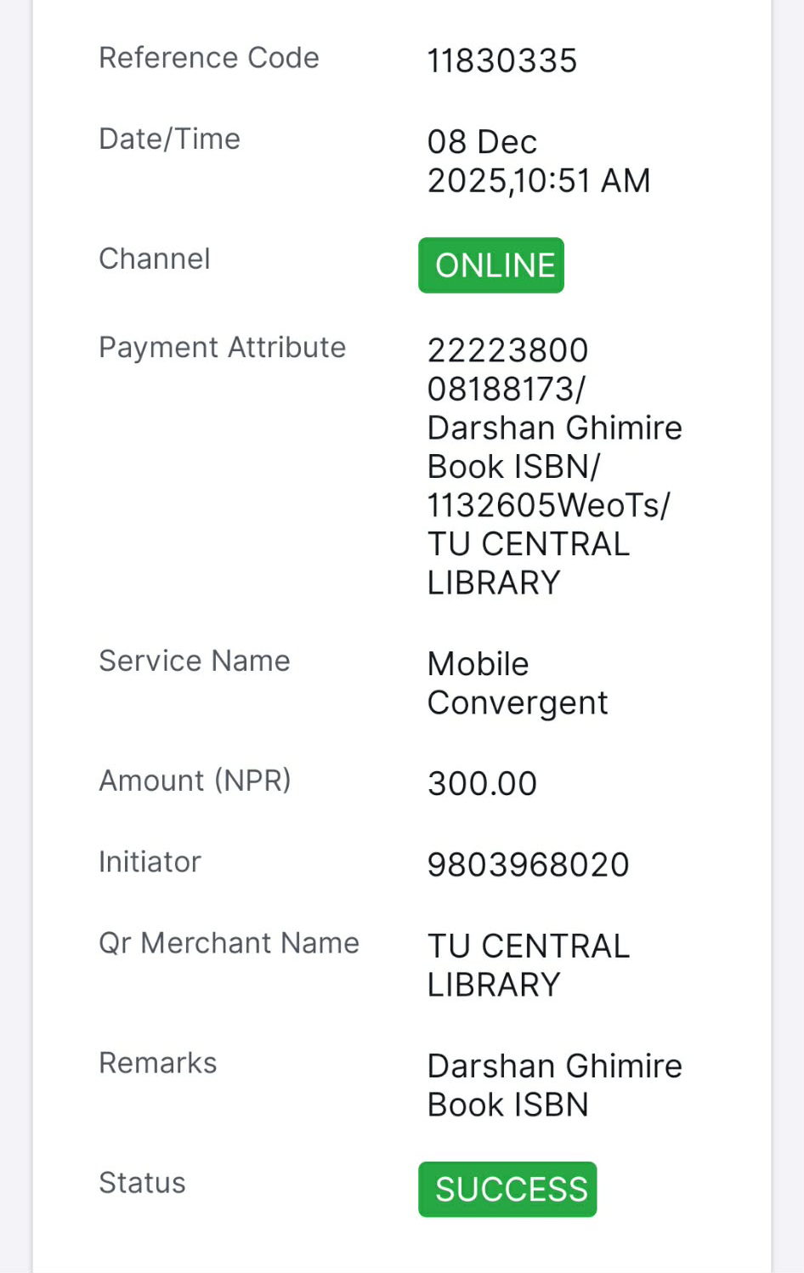Viewport: 804px width, 1273px height.
Task: Select the reference code value 11830335
Action: (501, 61)
